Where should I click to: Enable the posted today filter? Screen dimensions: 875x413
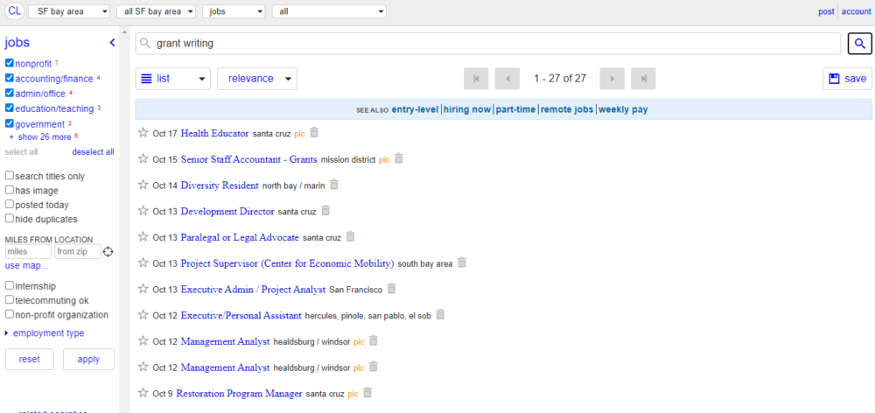9,204
